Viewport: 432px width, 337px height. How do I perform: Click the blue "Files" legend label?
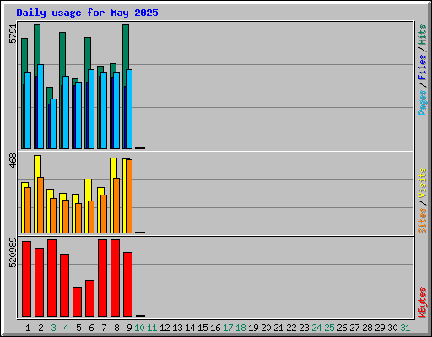click(x=423, y=67)
